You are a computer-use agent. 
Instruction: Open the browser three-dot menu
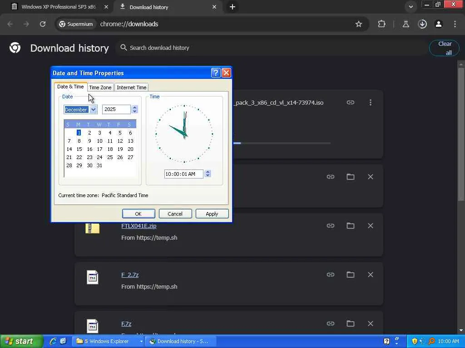pos(455,24)
